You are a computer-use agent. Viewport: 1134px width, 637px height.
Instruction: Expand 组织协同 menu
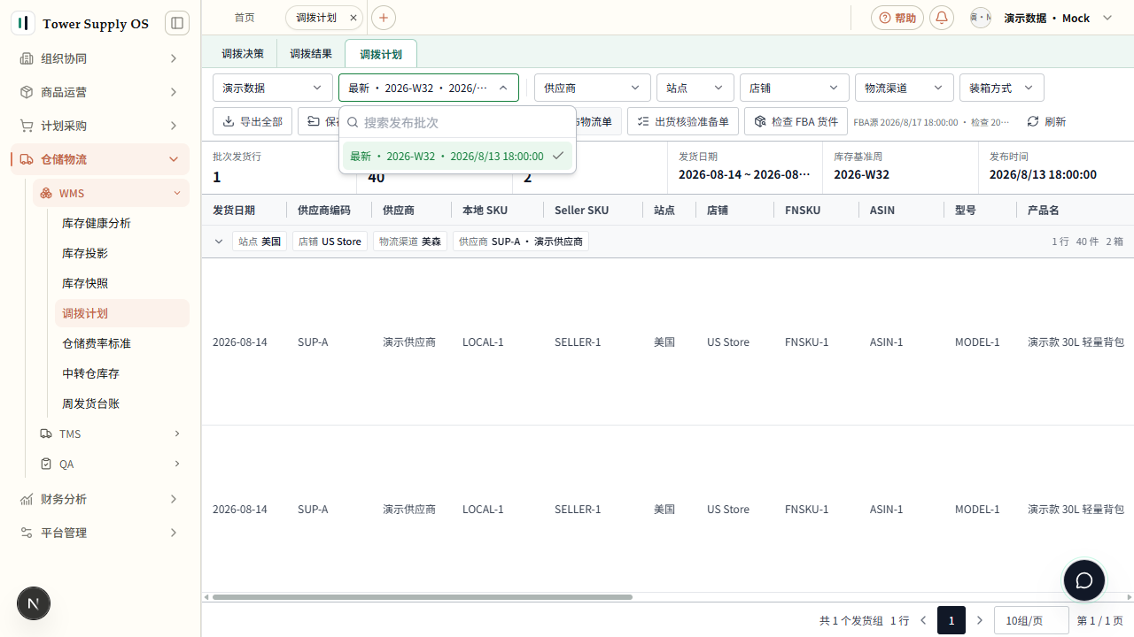[x=100, y=58]
